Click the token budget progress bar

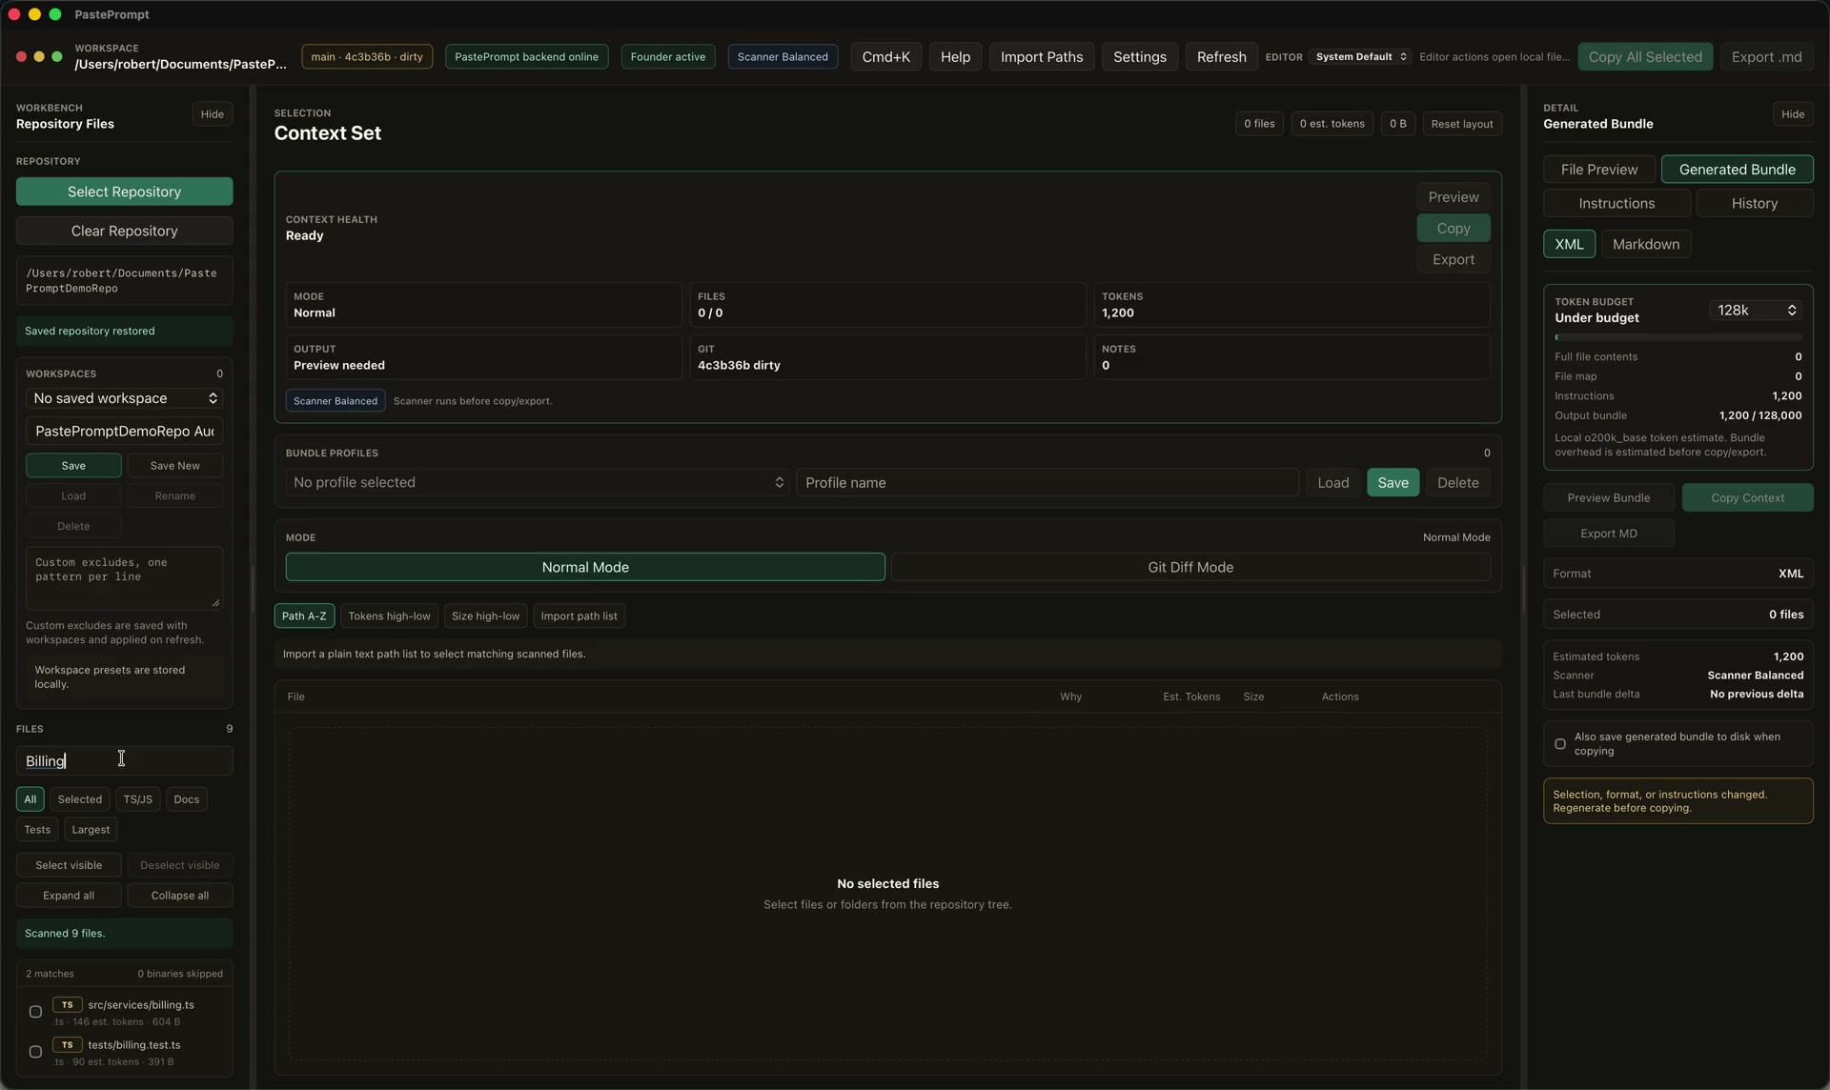1677,337
